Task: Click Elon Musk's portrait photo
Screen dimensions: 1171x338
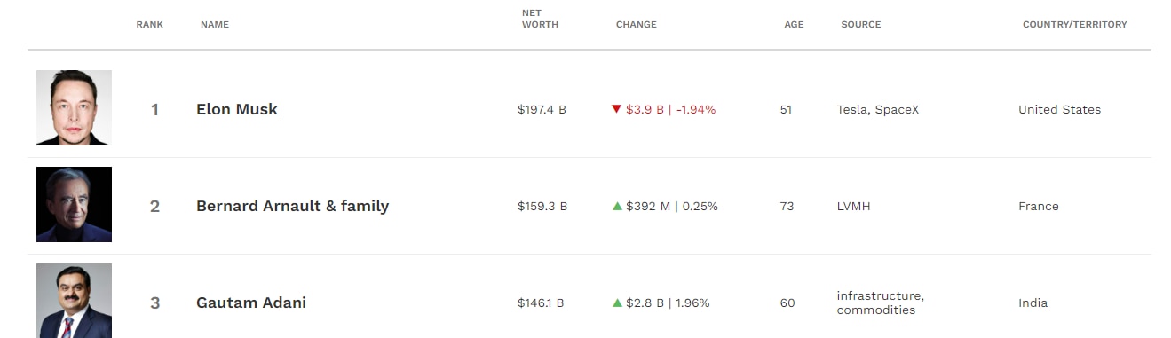Action: (74, 107)
